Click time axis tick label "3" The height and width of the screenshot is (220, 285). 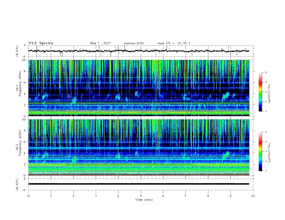click(96, 196)
